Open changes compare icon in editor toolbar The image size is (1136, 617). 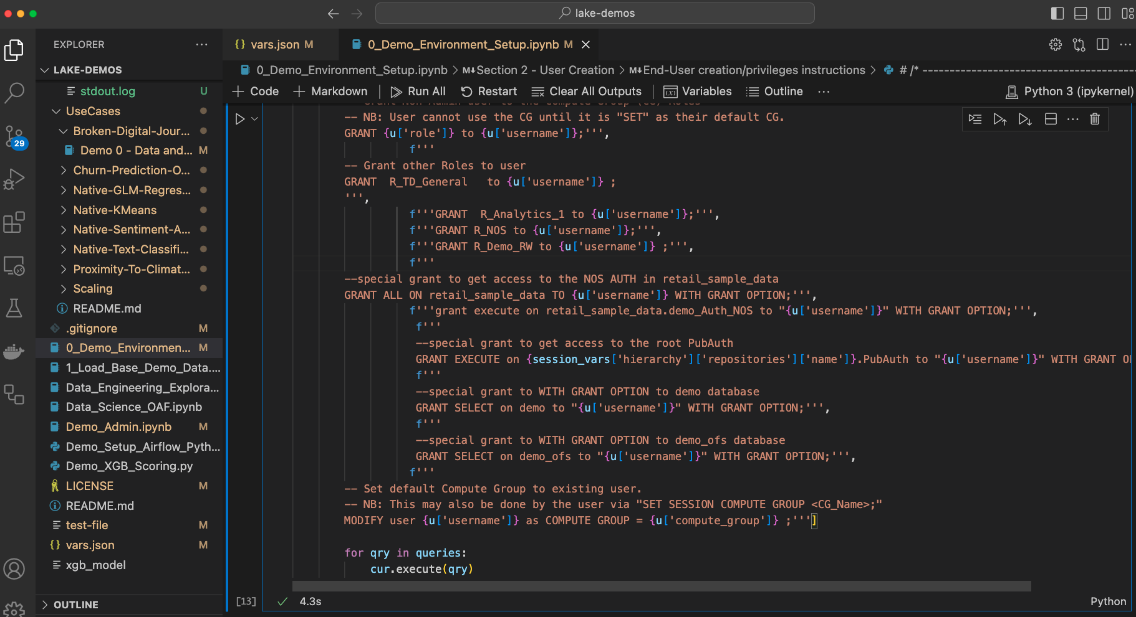[x=1079, y=45]
